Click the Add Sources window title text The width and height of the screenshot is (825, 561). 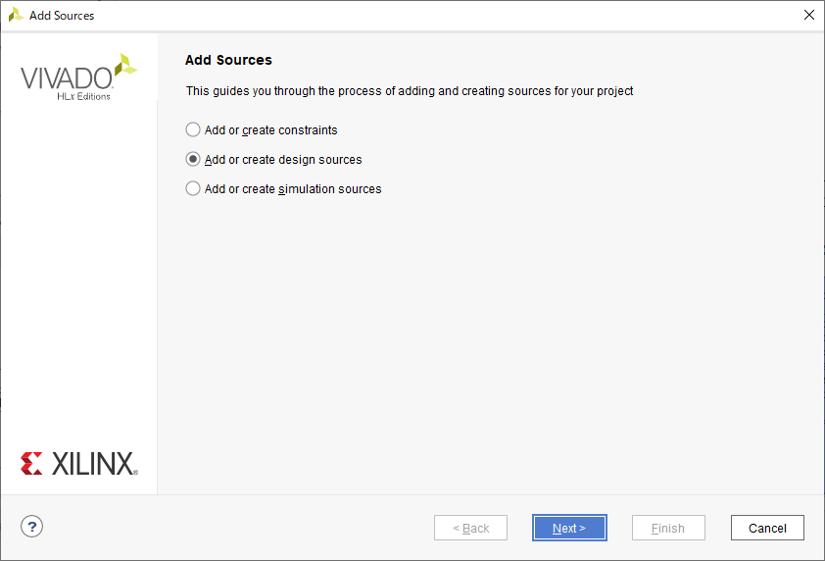[62, 16]
